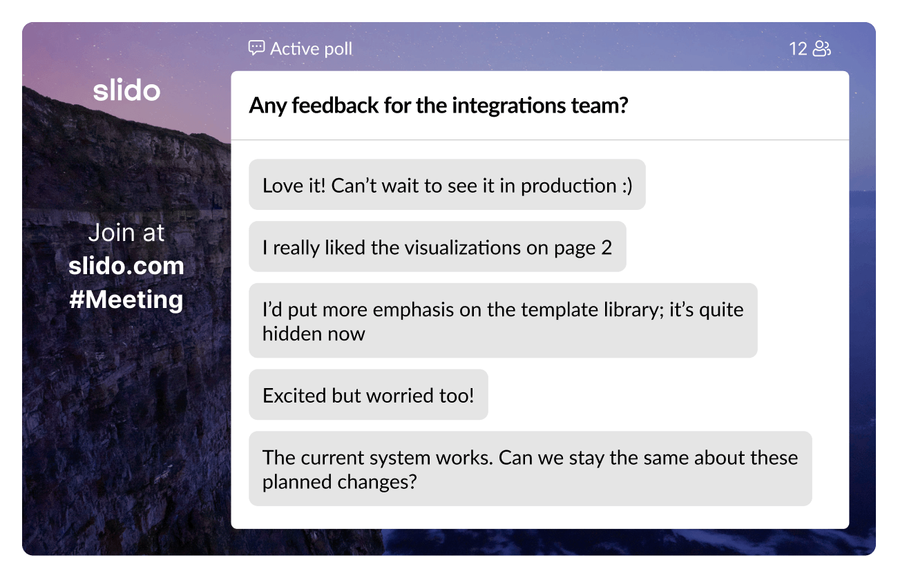Open the template library feedback response
This screenshot has width=898, height=578.
coord(502,320)
